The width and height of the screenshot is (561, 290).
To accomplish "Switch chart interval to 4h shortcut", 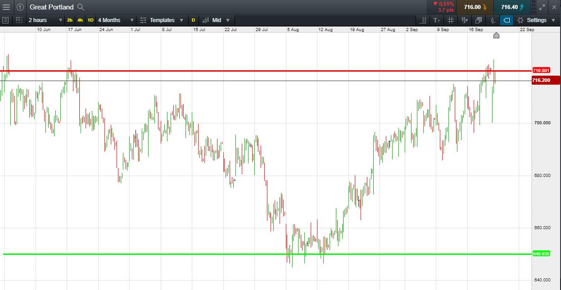I will (x=80, y=20).
